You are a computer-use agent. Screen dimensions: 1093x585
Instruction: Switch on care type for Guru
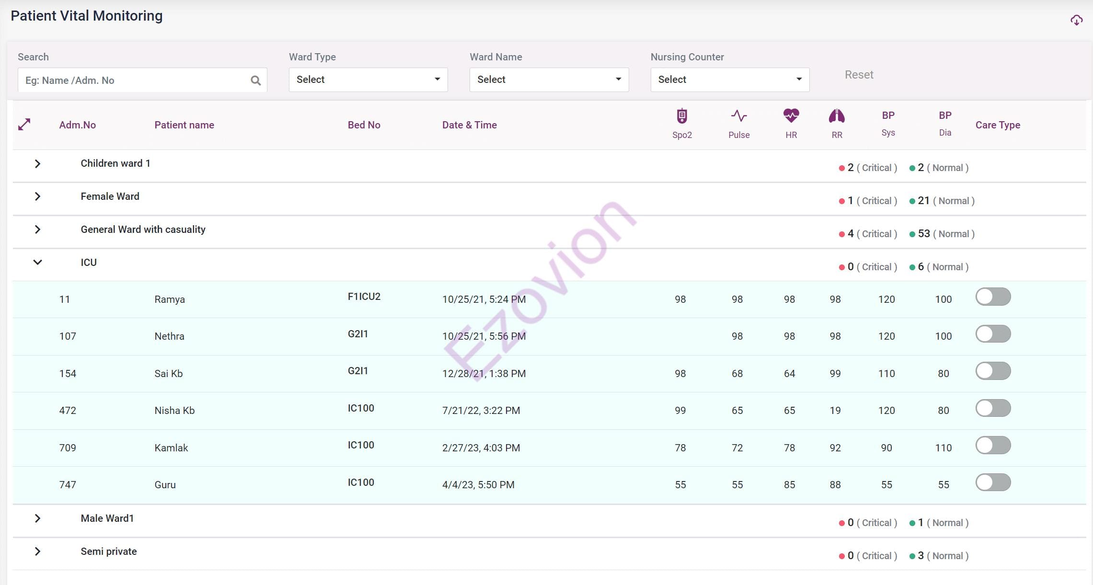coord(993,482)
